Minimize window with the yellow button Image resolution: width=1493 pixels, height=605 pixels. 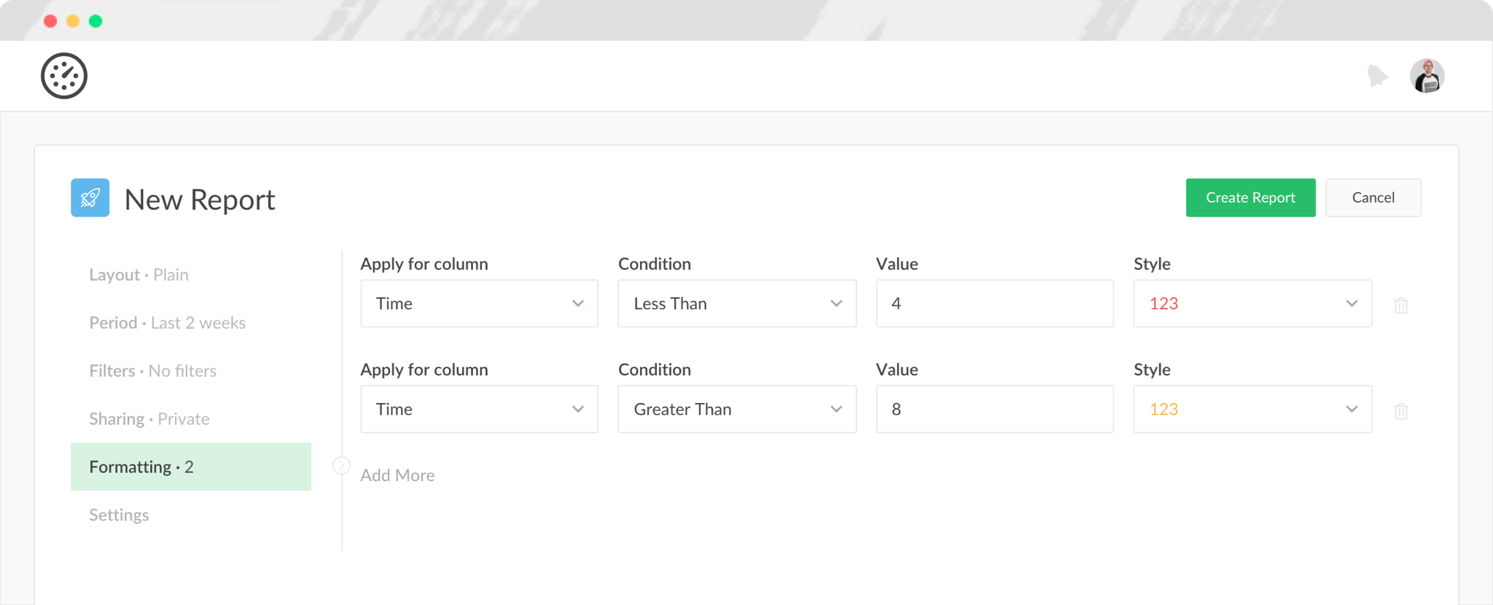73,21
